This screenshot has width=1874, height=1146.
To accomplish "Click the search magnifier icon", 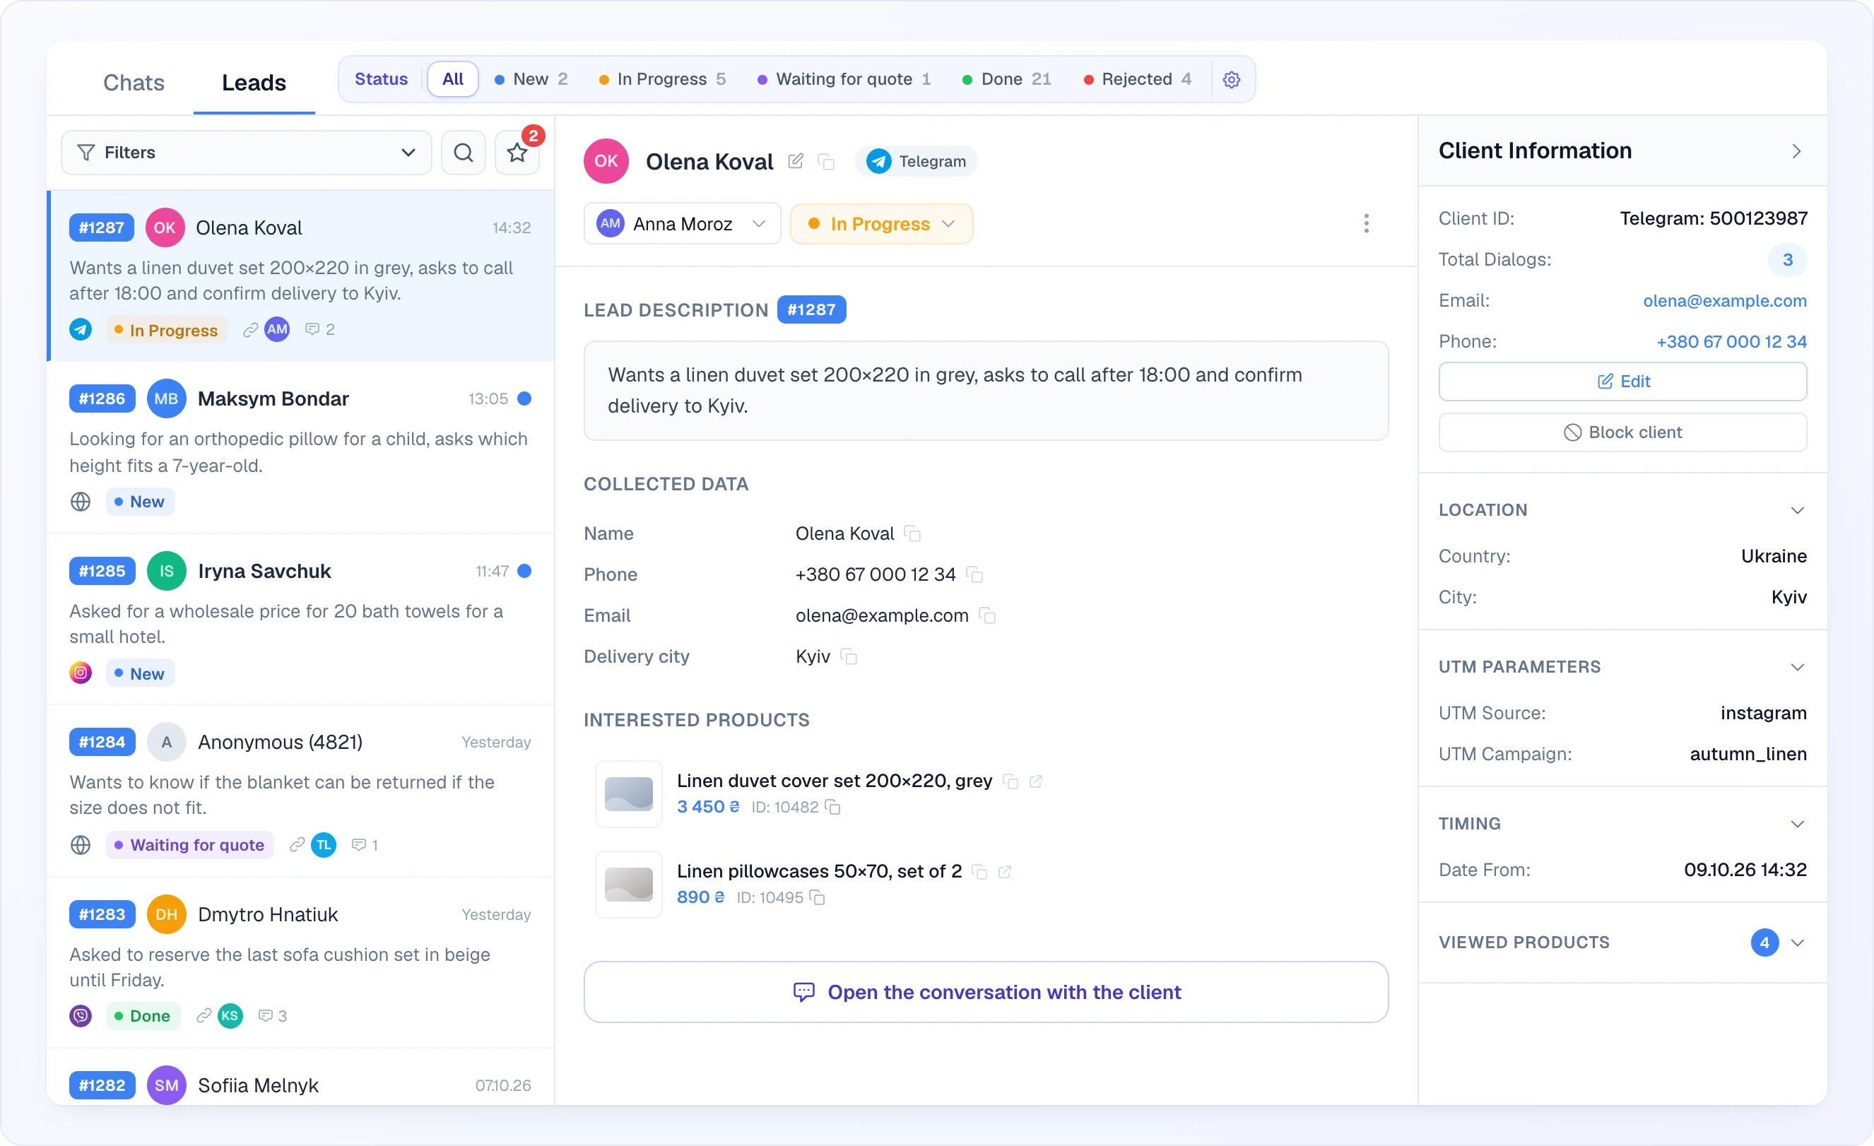I will (463, 152).
